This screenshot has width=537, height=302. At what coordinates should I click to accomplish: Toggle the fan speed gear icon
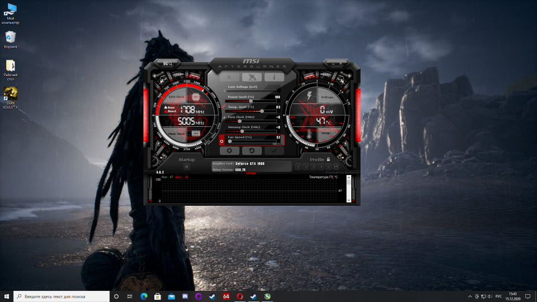[222, 141]
